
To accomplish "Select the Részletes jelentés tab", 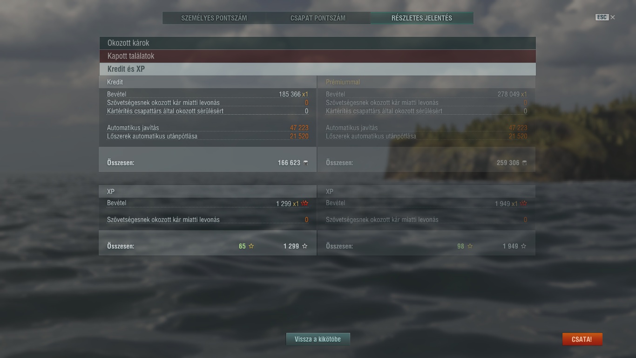I will coord(422,18).
